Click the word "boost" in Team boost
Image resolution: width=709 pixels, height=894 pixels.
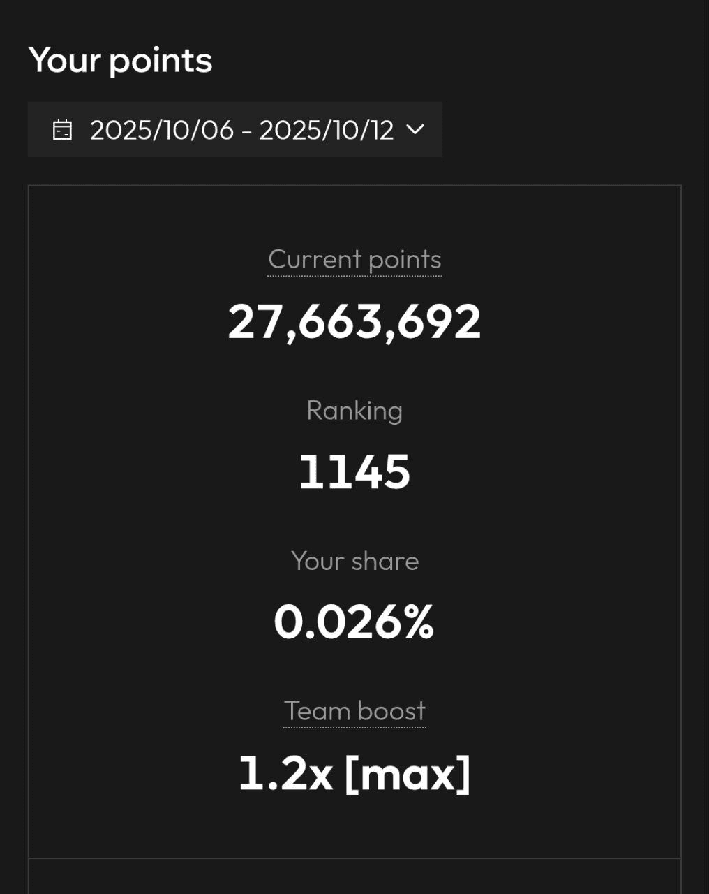(x=390, y=711)
